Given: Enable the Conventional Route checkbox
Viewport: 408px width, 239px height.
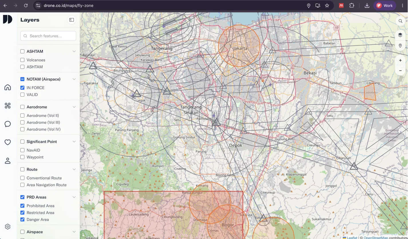Looking at the screenshot, I should click(22, 178).
